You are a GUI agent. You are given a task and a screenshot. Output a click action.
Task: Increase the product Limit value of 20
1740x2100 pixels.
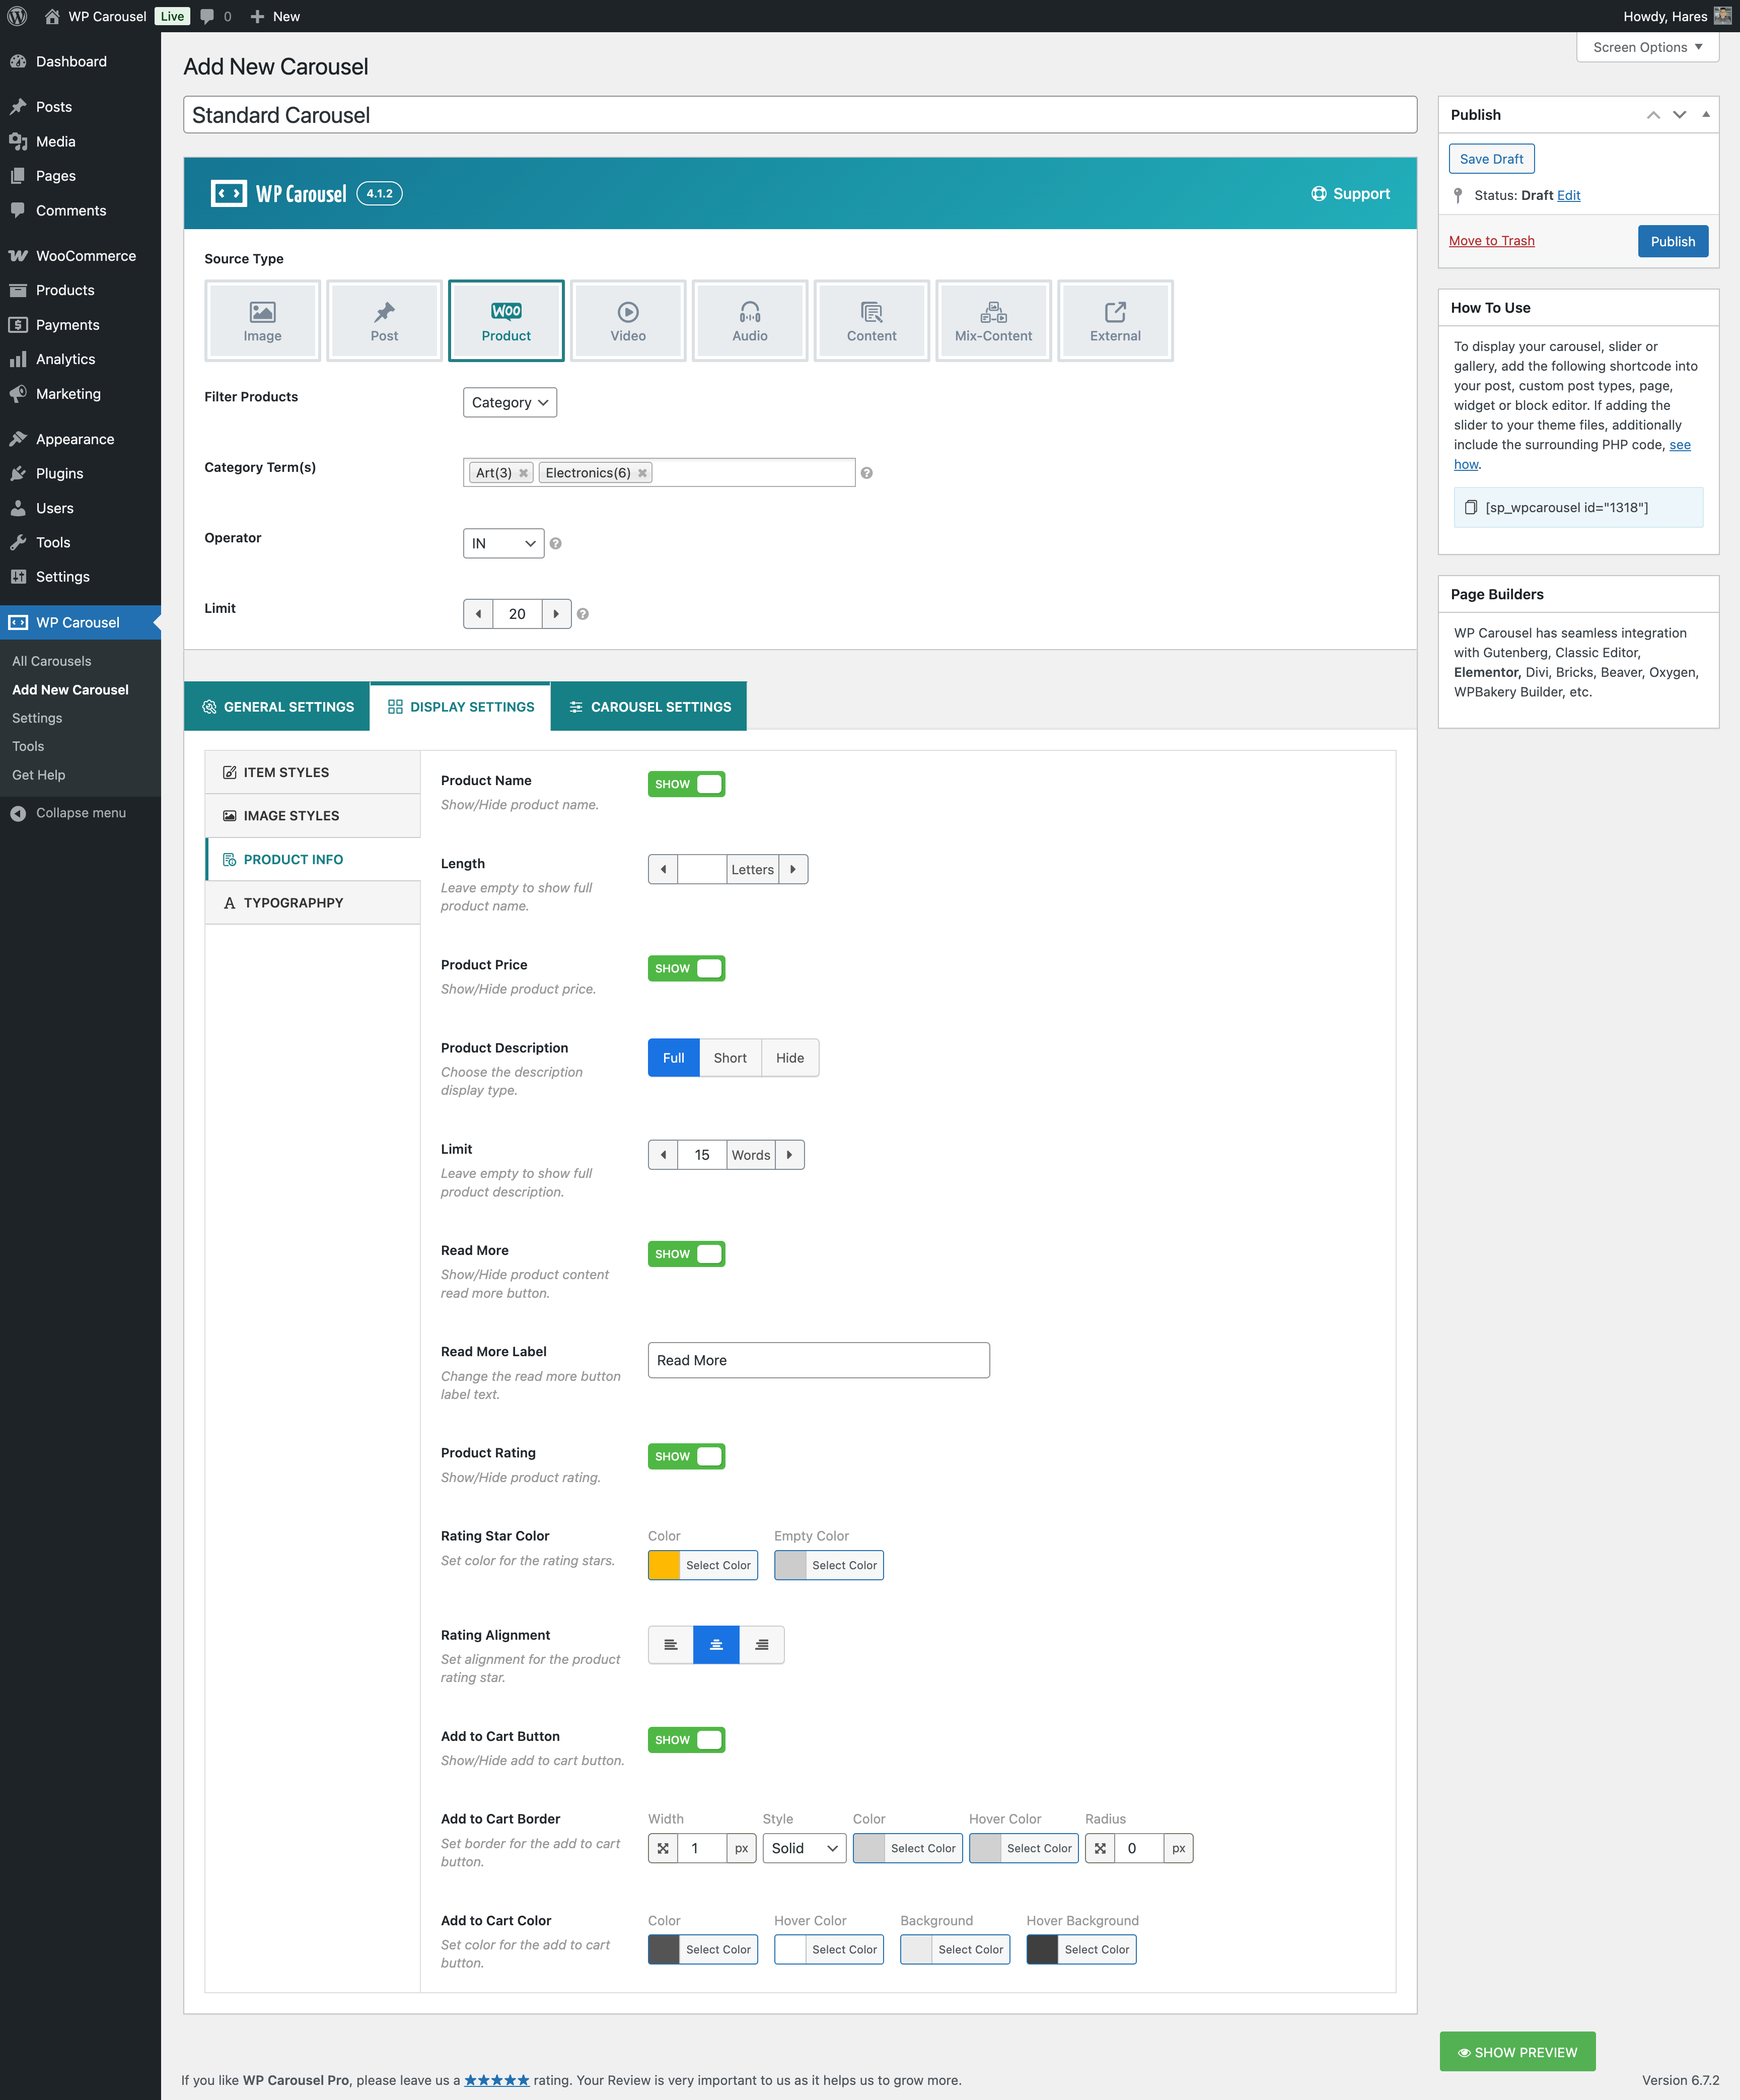pos(556,614)
